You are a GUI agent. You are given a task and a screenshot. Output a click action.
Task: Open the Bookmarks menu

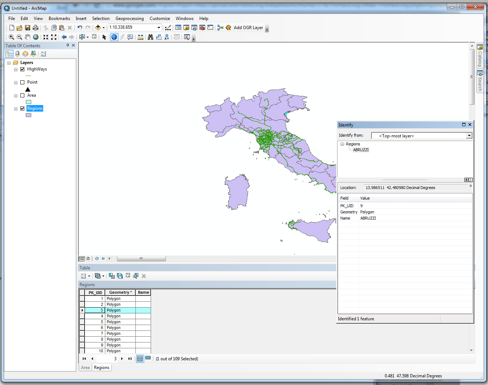[59, 19]
